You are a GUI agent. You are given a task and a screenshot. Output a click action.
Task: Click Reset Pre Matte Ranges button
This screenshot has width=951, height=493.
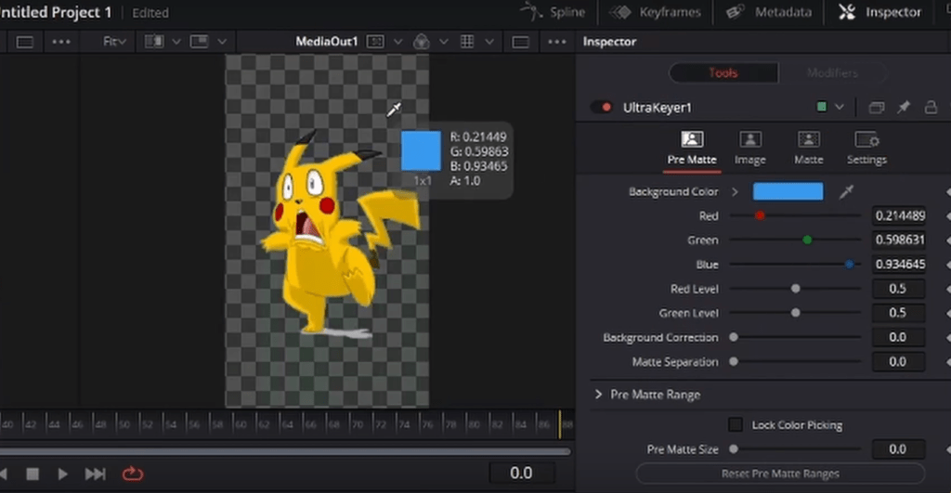tap(780, 474)
